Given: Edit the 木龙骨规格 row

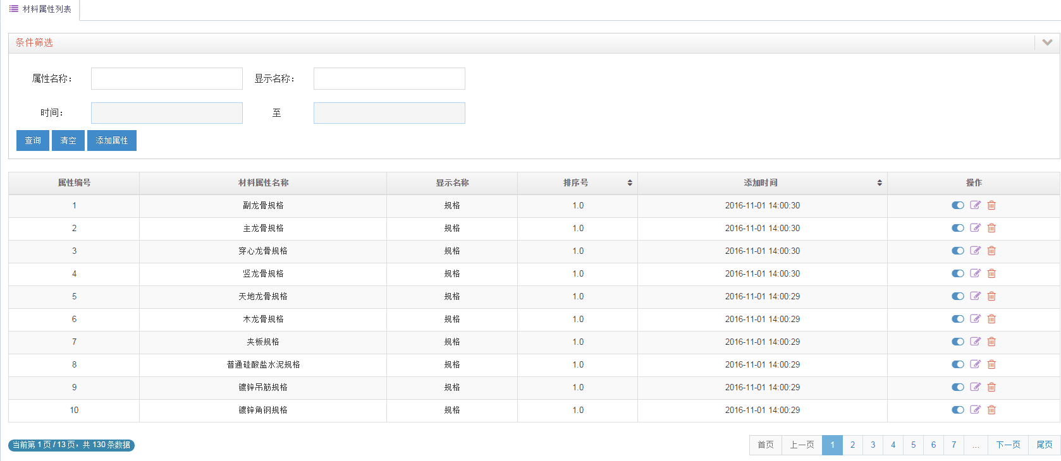Looking at the screenshot, I should pyautogui.click(x=975, y=319).
